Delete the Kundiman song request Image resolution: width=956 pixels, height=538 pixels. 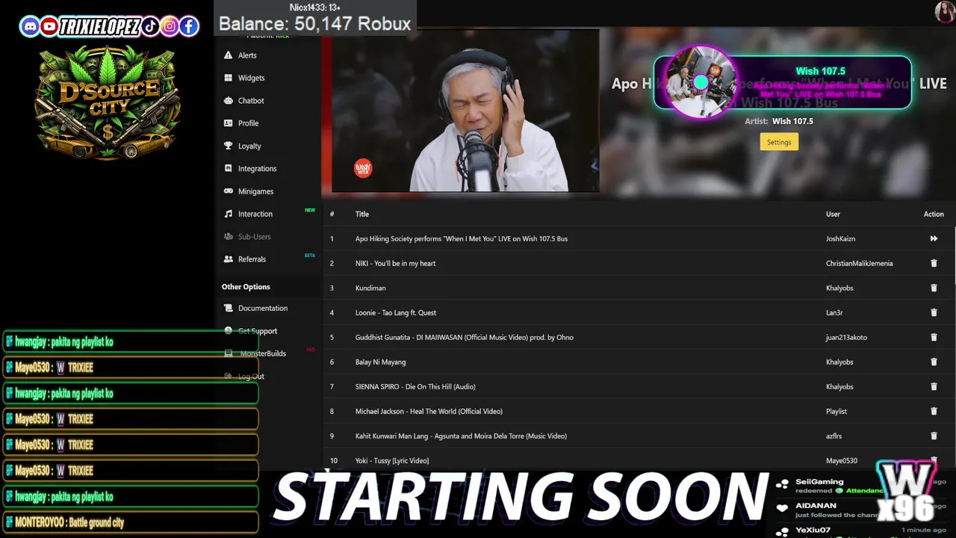934,288
